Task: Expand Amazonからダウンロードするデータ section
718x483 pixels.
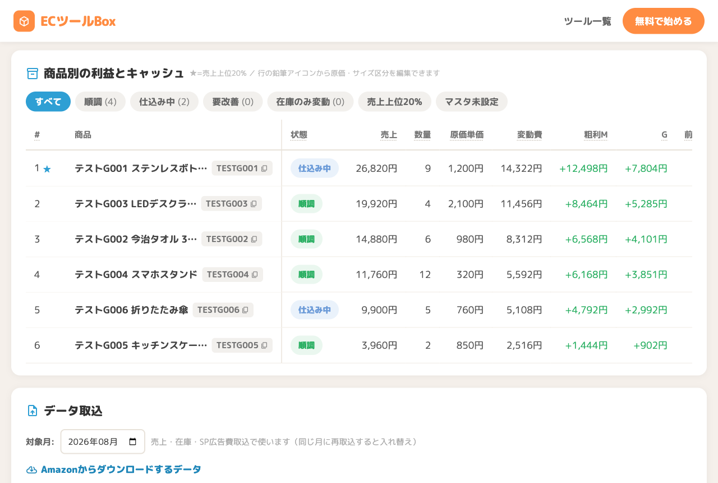Action: click(x=114, y=470)
